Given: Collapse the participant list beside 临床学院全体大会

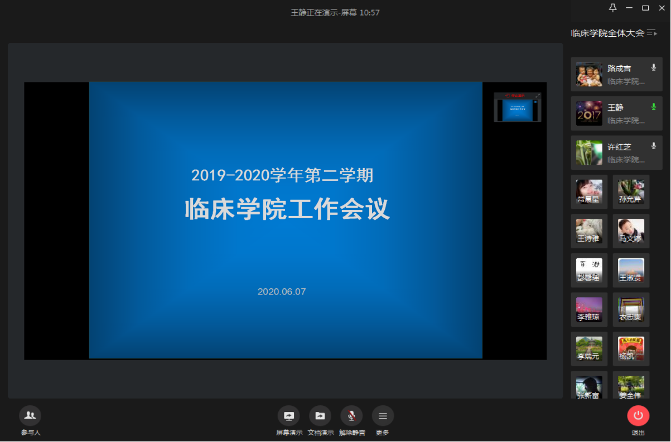Looking at the screenshot, I should pos(652,33).
